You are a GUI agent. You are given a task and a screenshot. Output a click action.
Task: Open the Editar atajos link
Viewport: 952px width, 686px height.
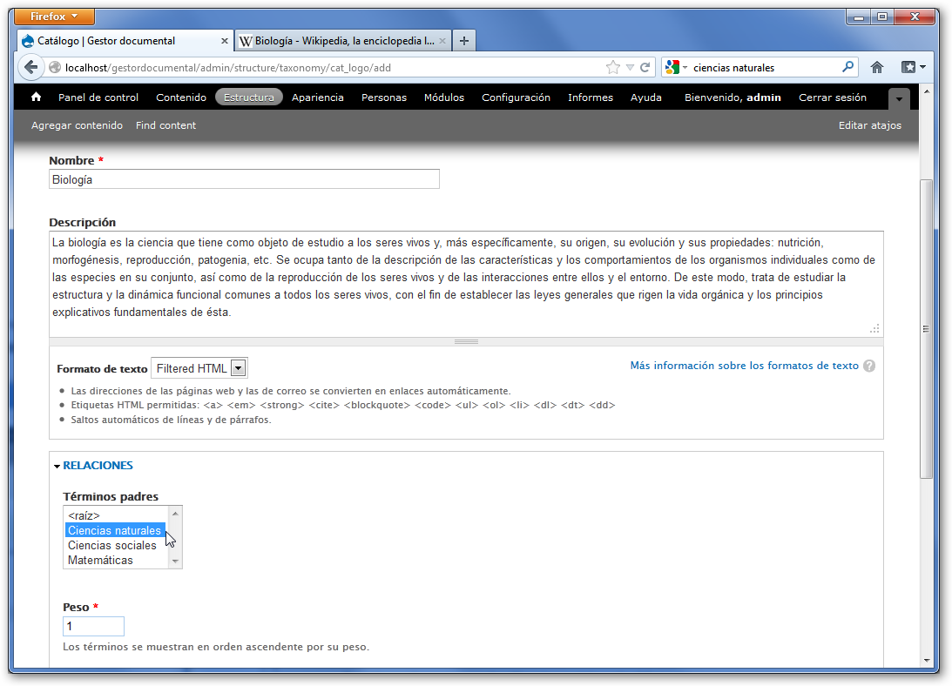coord(869,125)
